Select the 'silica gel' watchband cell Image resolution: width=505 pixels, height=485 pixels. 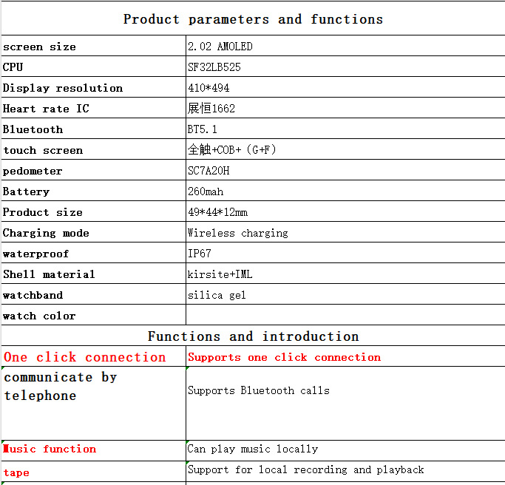tap(345, 295)
